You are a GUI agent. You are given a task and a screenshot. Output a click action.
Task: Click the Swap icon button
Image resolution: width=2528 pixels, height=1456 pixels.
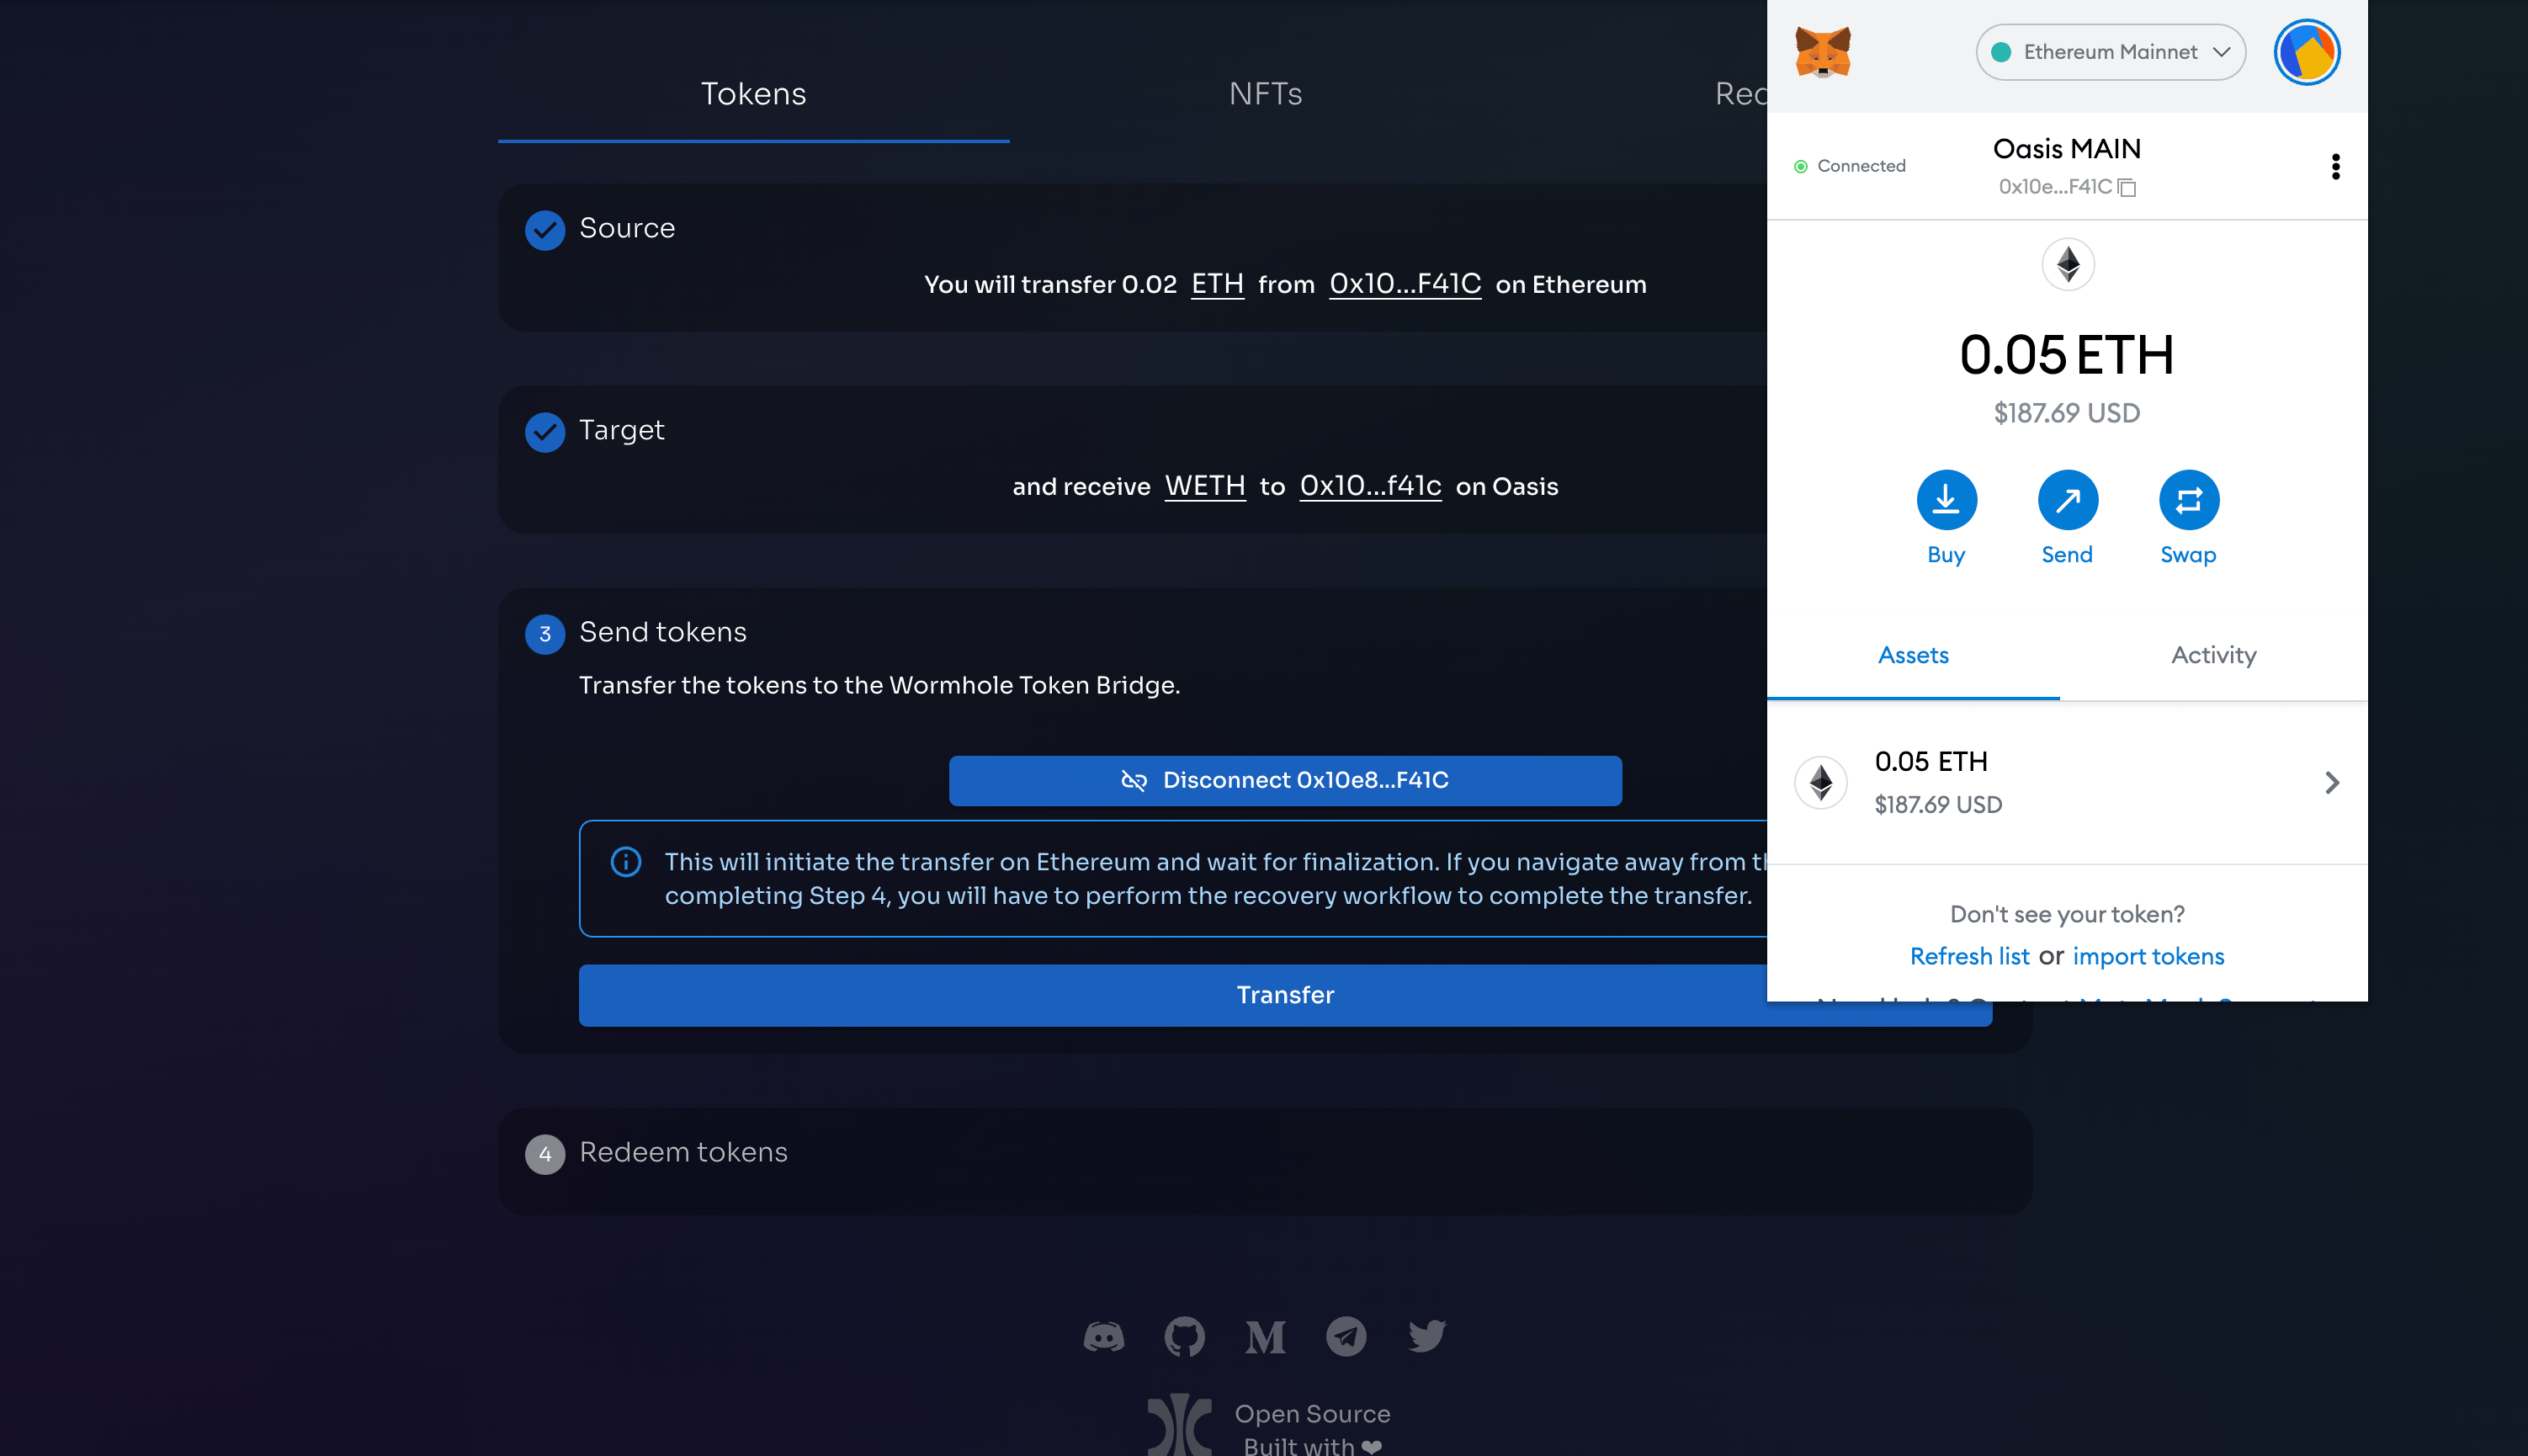(2188, 499)
